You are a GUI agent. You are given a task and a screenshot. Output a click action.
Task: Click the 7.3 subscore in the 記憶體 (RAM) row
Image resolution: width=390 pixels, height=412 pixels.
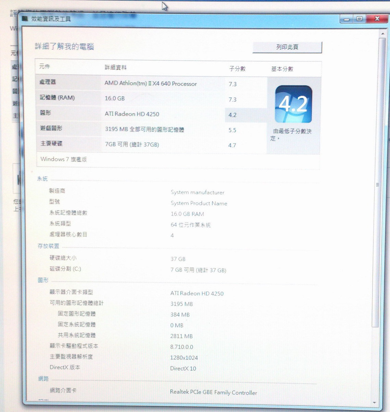click(x=232, y=99)
